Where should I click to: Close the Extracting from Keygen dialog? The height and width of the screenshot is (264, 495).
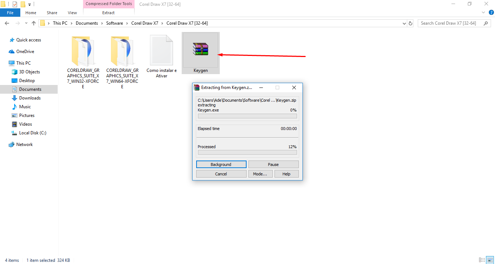coord(294,88)
